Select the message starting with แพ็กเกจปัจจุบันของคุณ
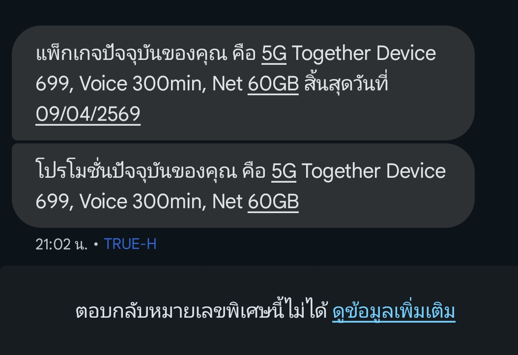518x355 pixels. [243, 83]
